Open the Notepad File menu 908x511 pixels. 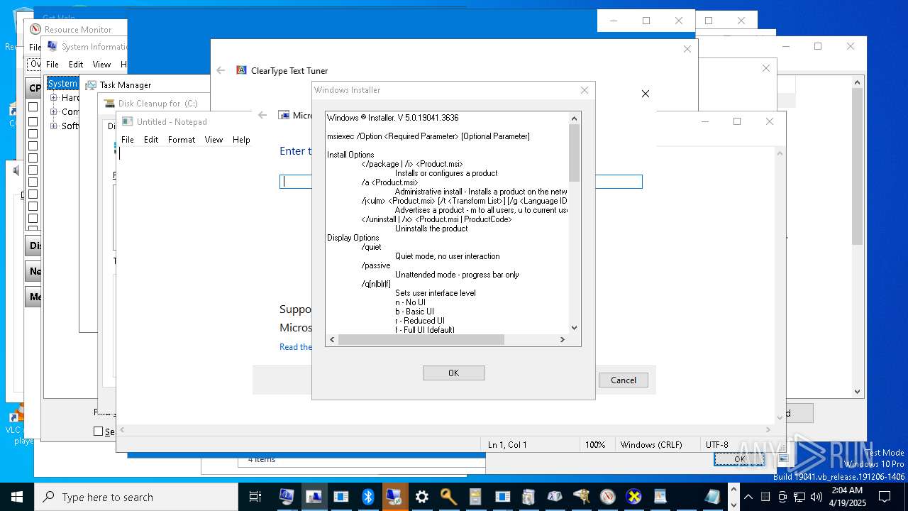tap(128, 140)
